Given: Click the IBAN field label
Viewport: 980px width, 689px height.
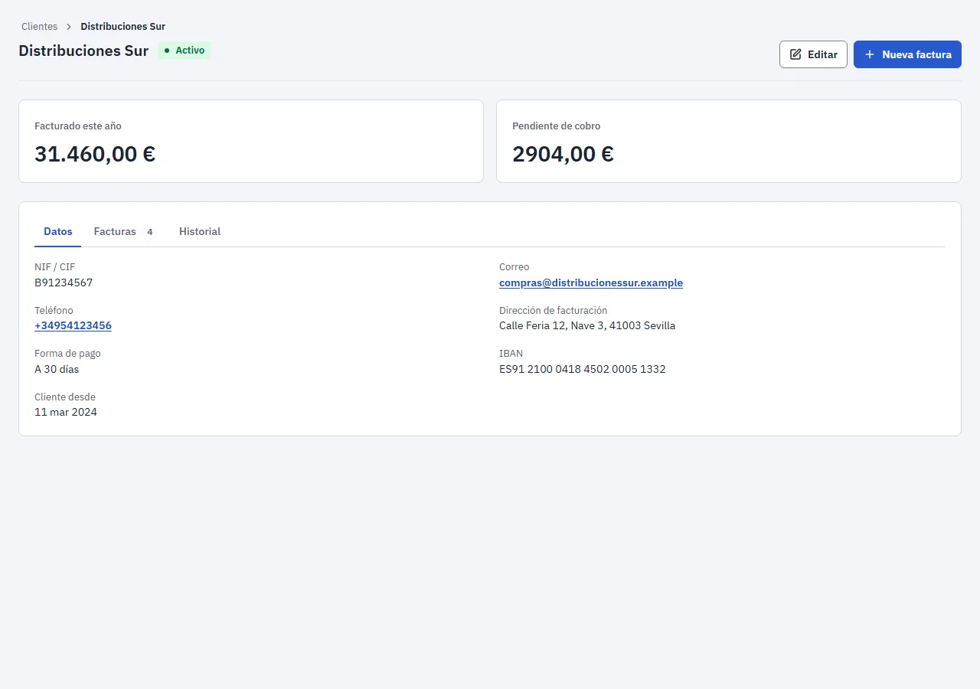Looking at the screenshot, I should coord(511,353).
